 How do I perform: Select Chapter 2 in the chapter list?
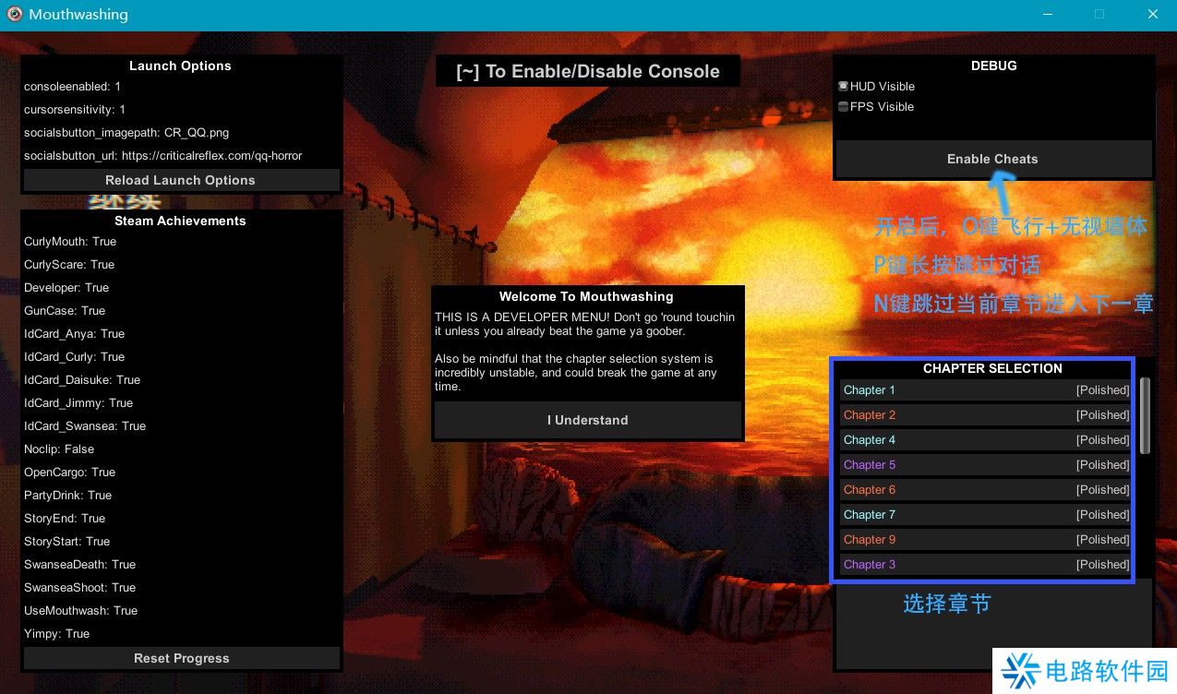pos(986,415)
